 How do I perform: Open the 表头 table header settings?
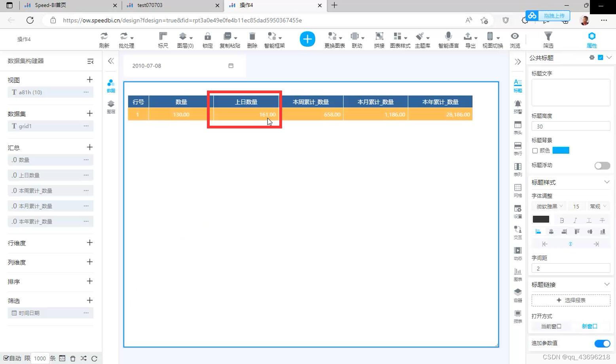coord(517,128)
